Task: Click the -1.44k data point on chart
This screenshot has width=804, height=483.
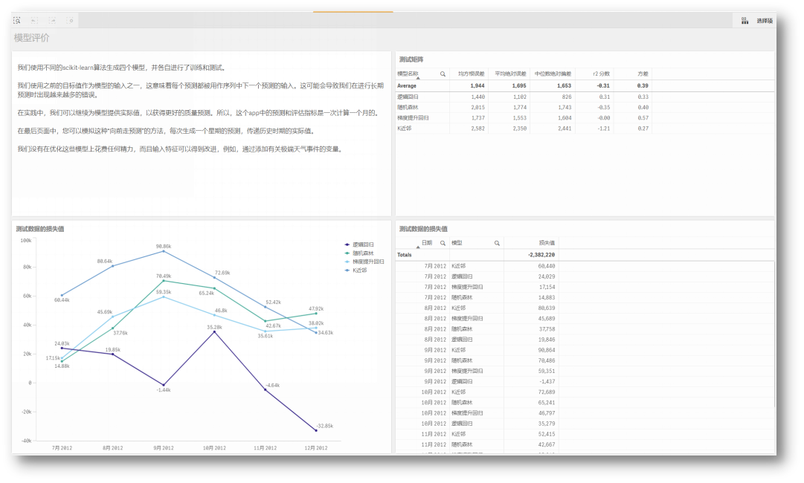Action: (164, 385)
